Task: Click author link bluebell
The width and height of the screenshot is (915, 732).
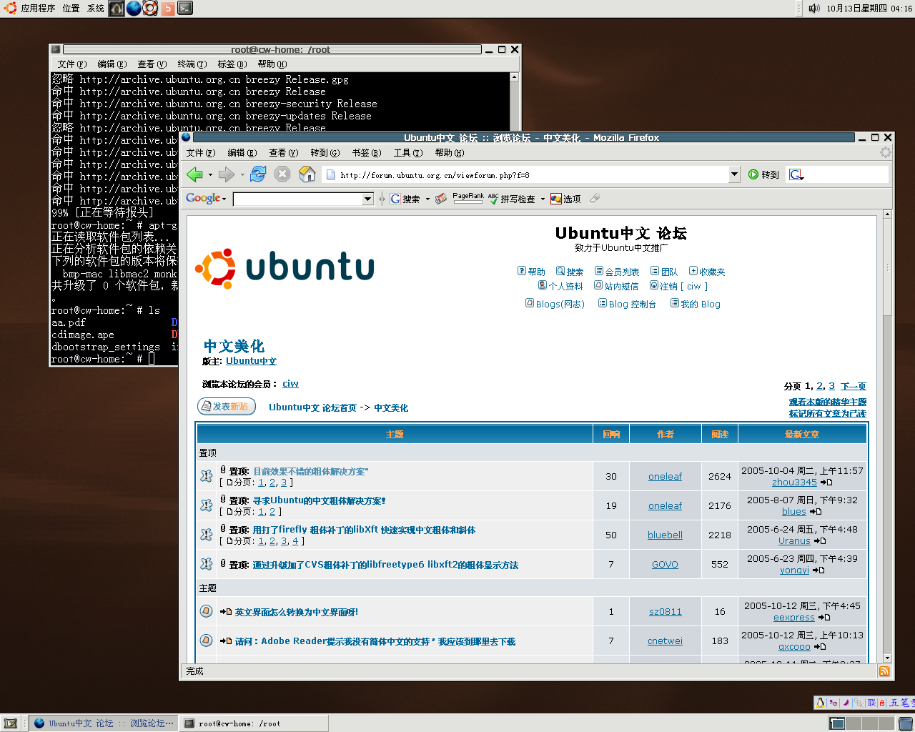Action: [x=665, y=535]
